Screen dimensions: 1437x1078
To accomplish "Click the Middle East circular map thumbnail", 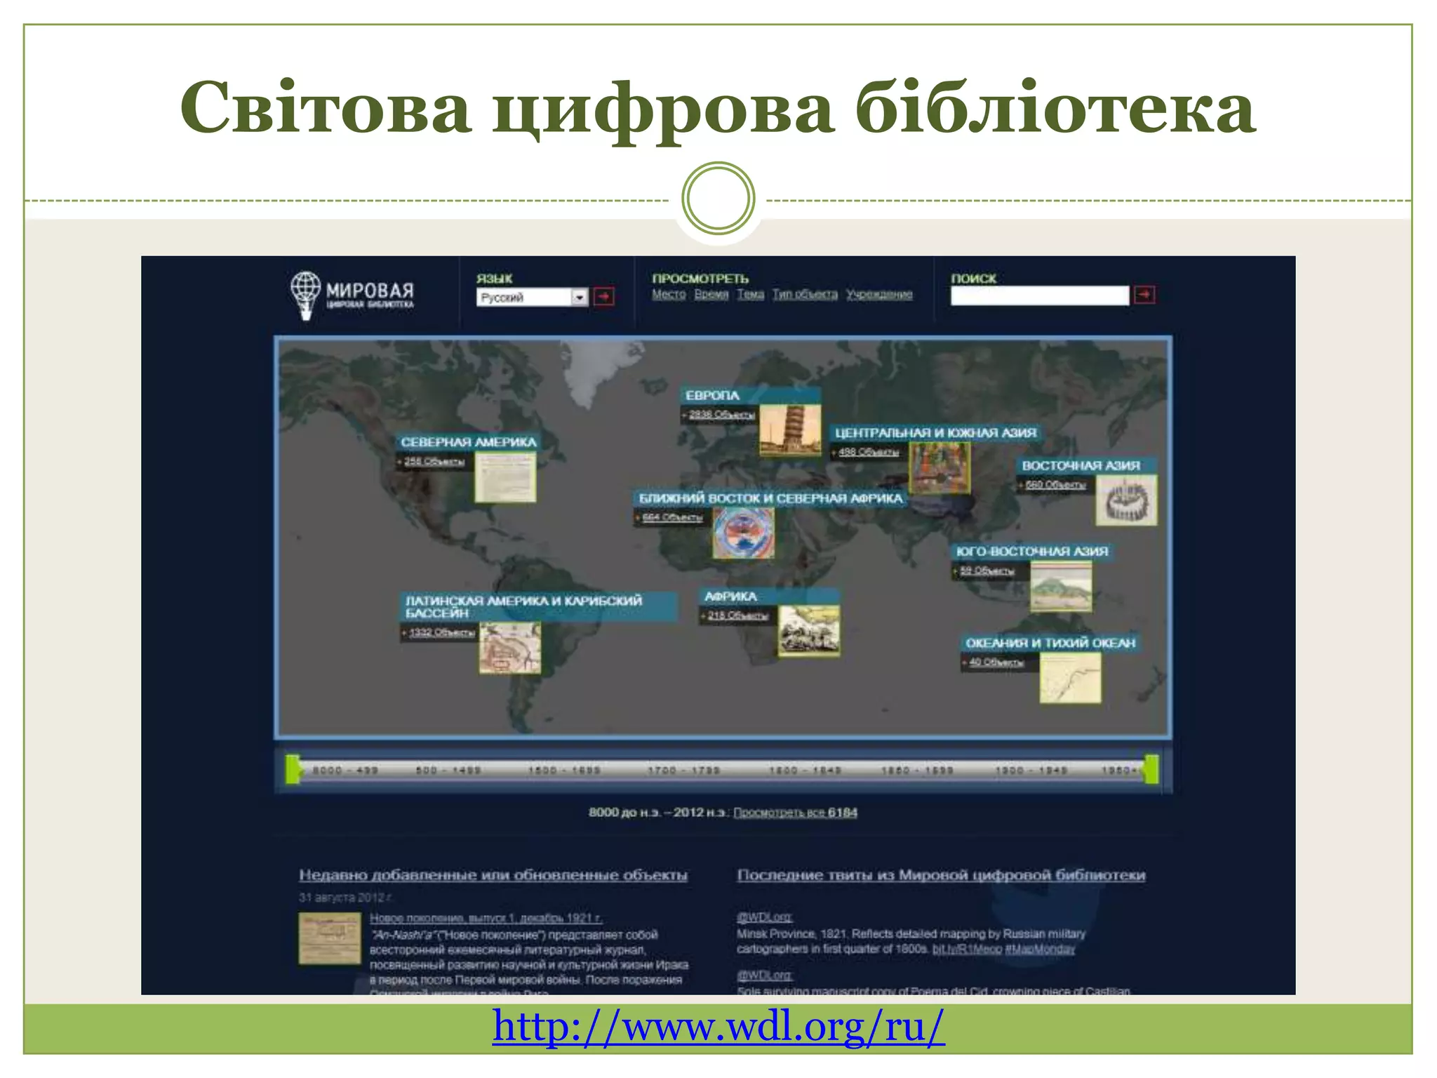I will [x=744, y=533].
